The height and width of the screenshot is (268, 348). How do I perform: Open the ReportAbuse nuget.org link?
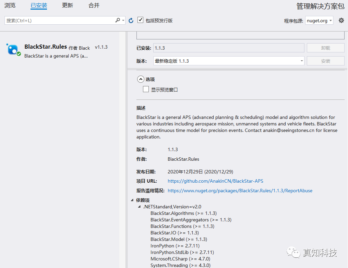point(240,191)
